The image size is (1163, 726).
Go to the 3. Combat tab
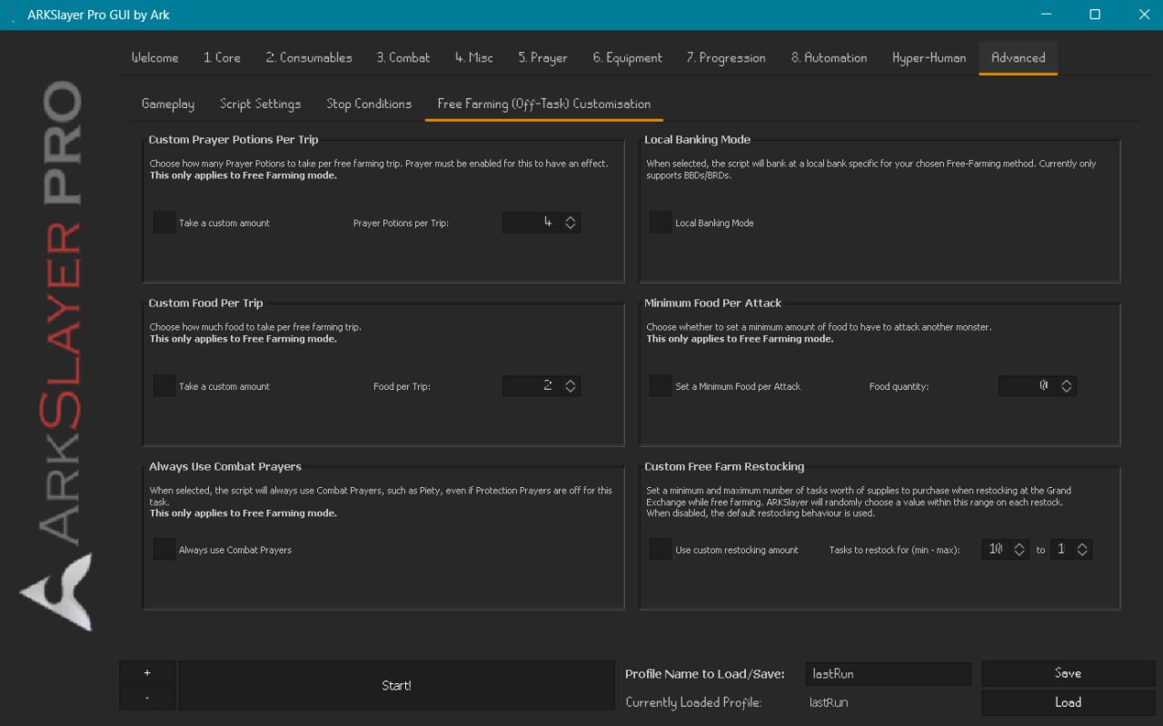(x=403, y=57)
